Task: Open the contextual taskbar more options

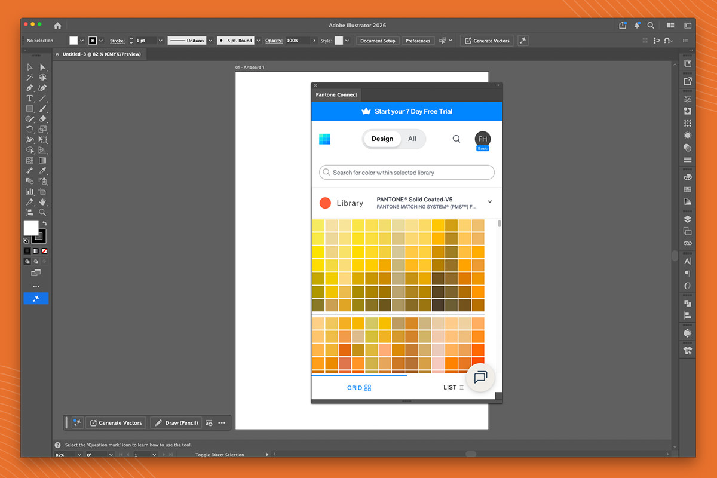Action: (222, 422)
